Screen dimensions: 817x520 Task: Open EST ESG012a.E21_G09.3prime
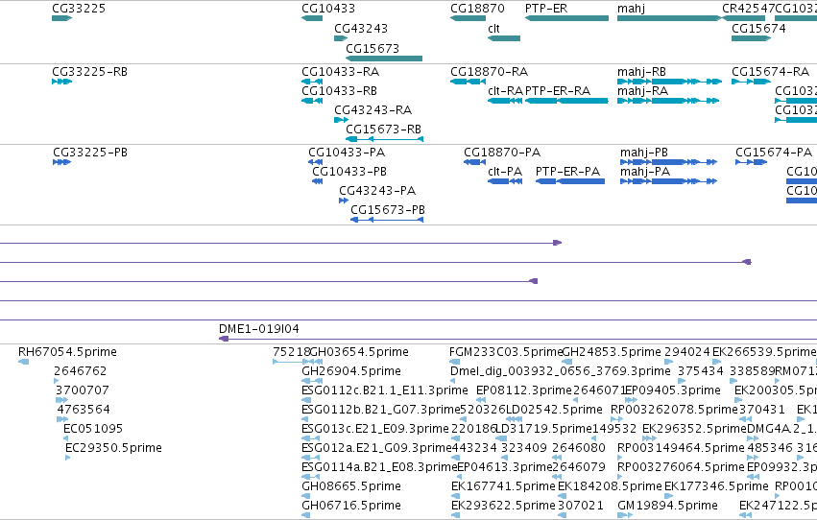pos(376,448)
